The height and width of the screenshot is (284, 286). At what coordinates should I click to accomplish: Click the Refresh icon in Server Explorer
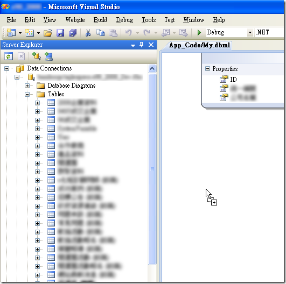click(x=9, y=56)
